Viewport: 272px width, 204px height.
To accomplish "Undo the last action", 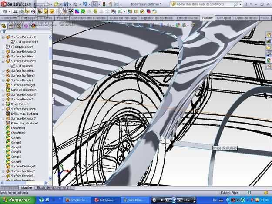I will [x=85, y=4].
